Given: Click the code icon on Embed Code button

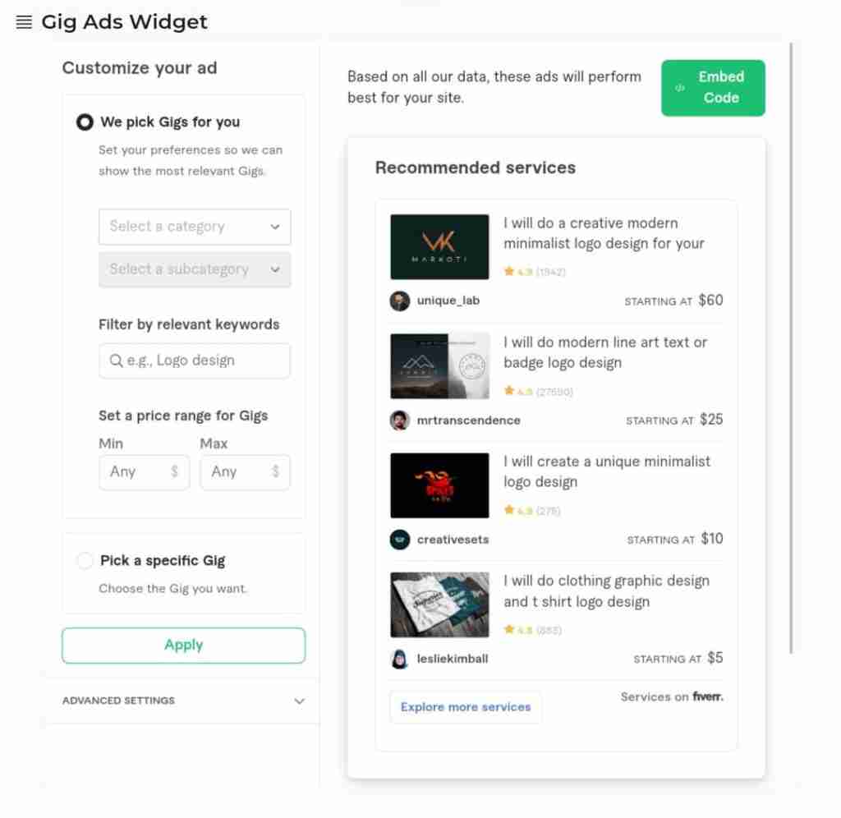Looking at the screenshot, I should pyautogui.click(x=680, y=88).
